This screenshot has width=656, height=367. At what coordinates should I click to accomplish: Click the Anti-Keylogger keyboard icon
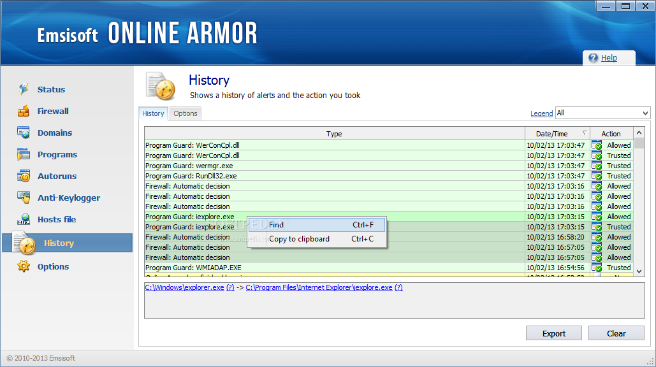tap(24, 198)
